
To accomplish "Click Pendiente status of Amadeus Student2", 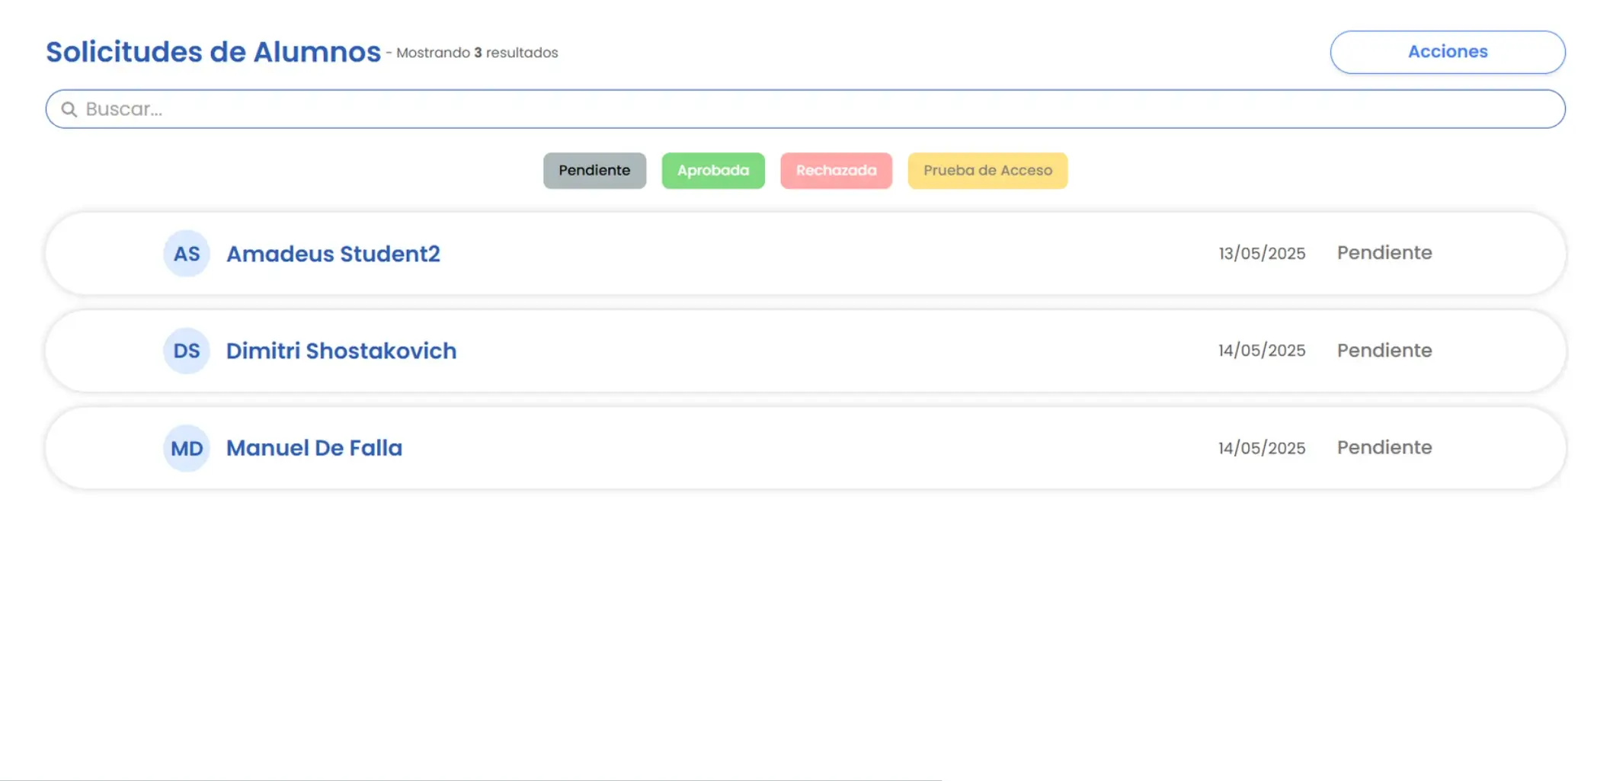I will [1384, 253].
